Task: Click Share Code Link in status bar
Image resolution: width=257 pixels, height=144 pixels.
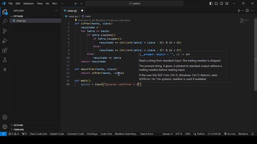Action: click(38, 134)
